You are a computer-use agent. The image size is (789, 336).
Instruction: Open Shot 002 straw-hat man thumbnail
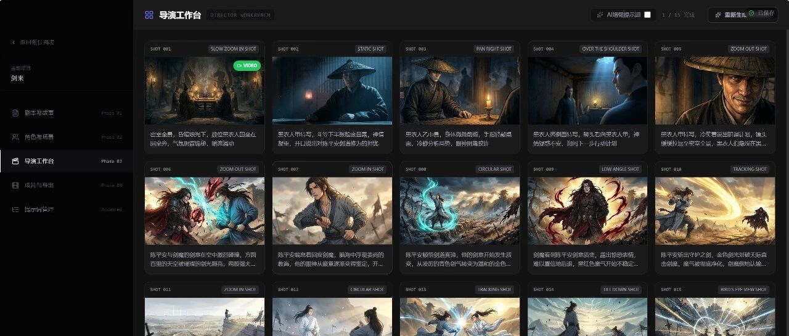(332, 91)
